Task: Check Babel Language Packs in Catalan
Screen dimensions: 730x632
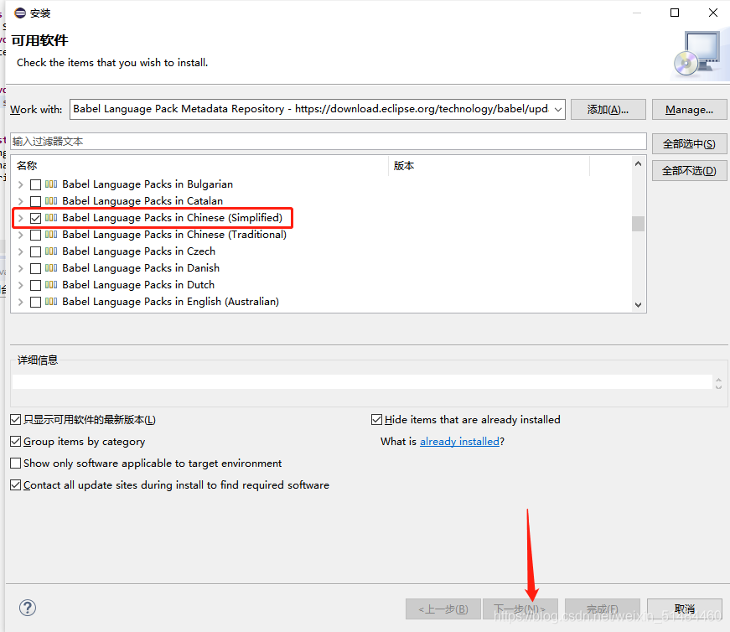Action: [35, 201]
